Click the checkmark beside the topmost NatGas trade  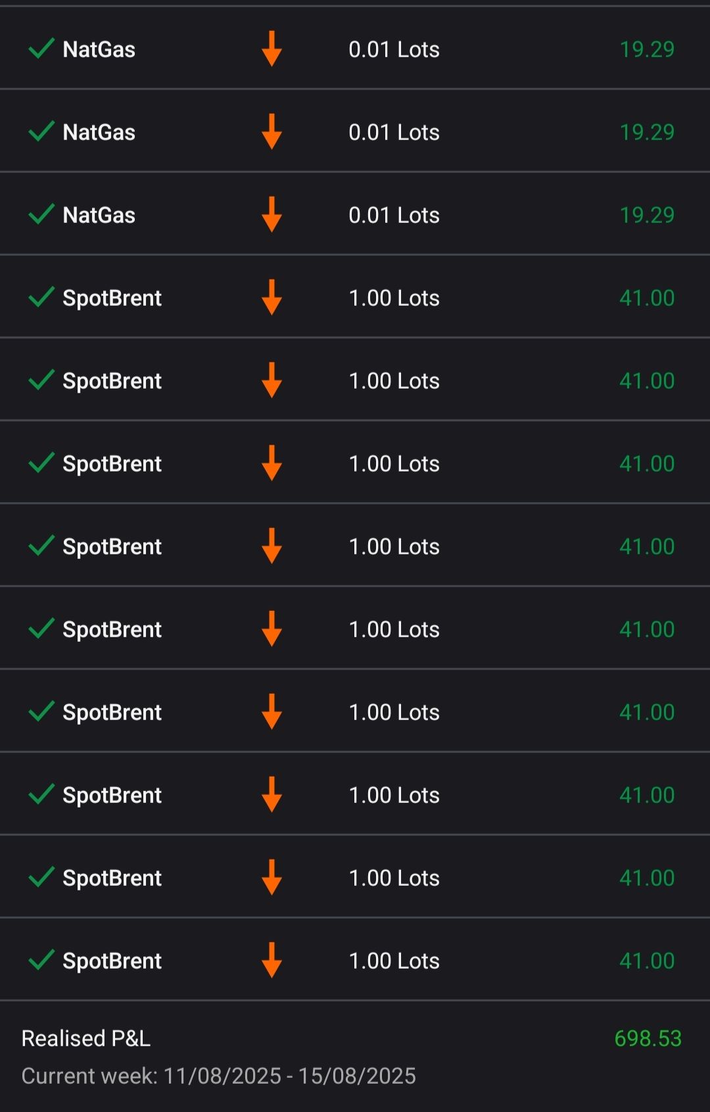click(x=41, y=49)
